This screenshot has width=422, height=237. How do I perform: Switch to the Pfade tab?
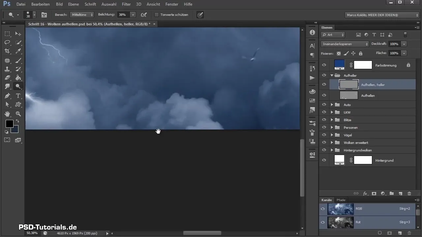coord(341,200)
